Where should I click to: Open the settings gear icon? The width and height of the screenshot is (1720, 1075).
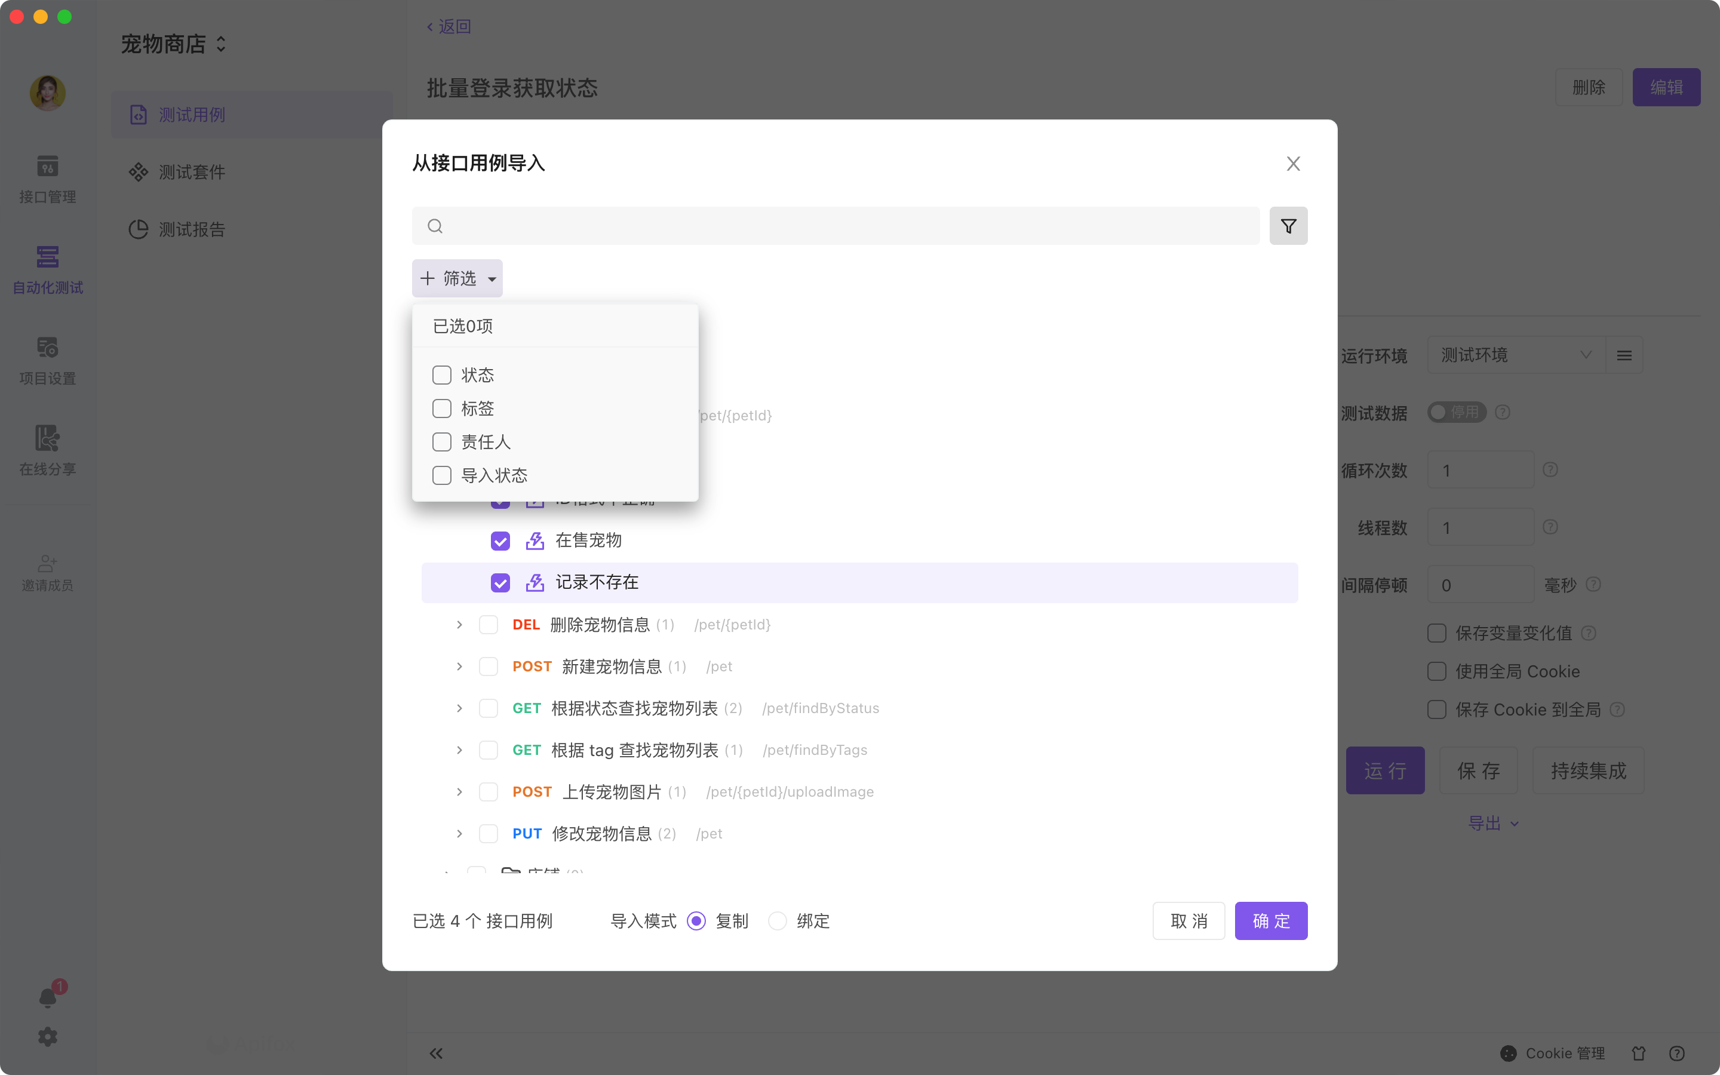pos(48,1037)
